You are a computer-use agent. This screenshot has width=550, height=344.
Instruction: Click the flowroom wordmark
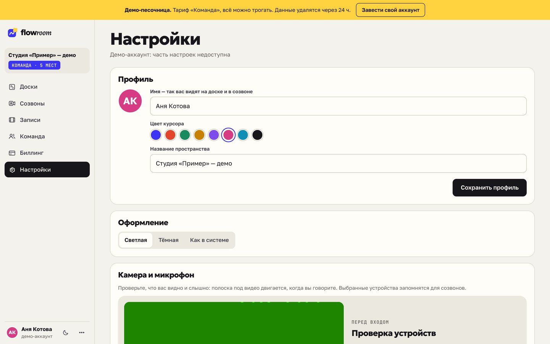pos(36,33)
